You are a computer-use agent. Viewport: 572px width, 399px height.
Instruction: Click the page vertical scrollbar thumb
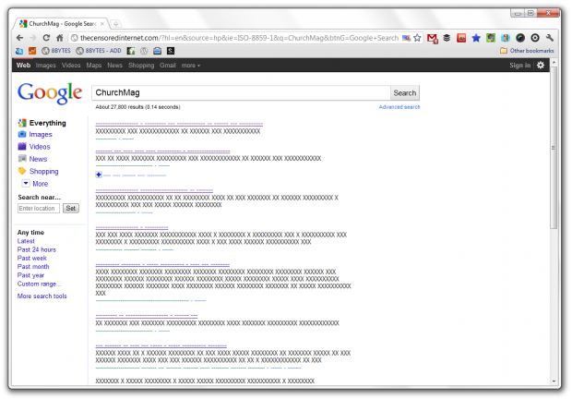click(x=554, y=148)
